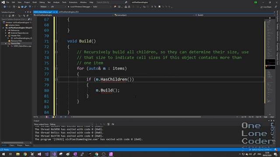280x157 pixels.
Task: Open the menuobject class dropdown
Action: [154, 15]
